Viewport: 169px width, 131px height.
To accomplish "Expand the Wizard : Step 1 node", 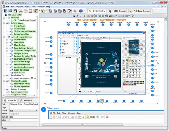I will 7,40.
